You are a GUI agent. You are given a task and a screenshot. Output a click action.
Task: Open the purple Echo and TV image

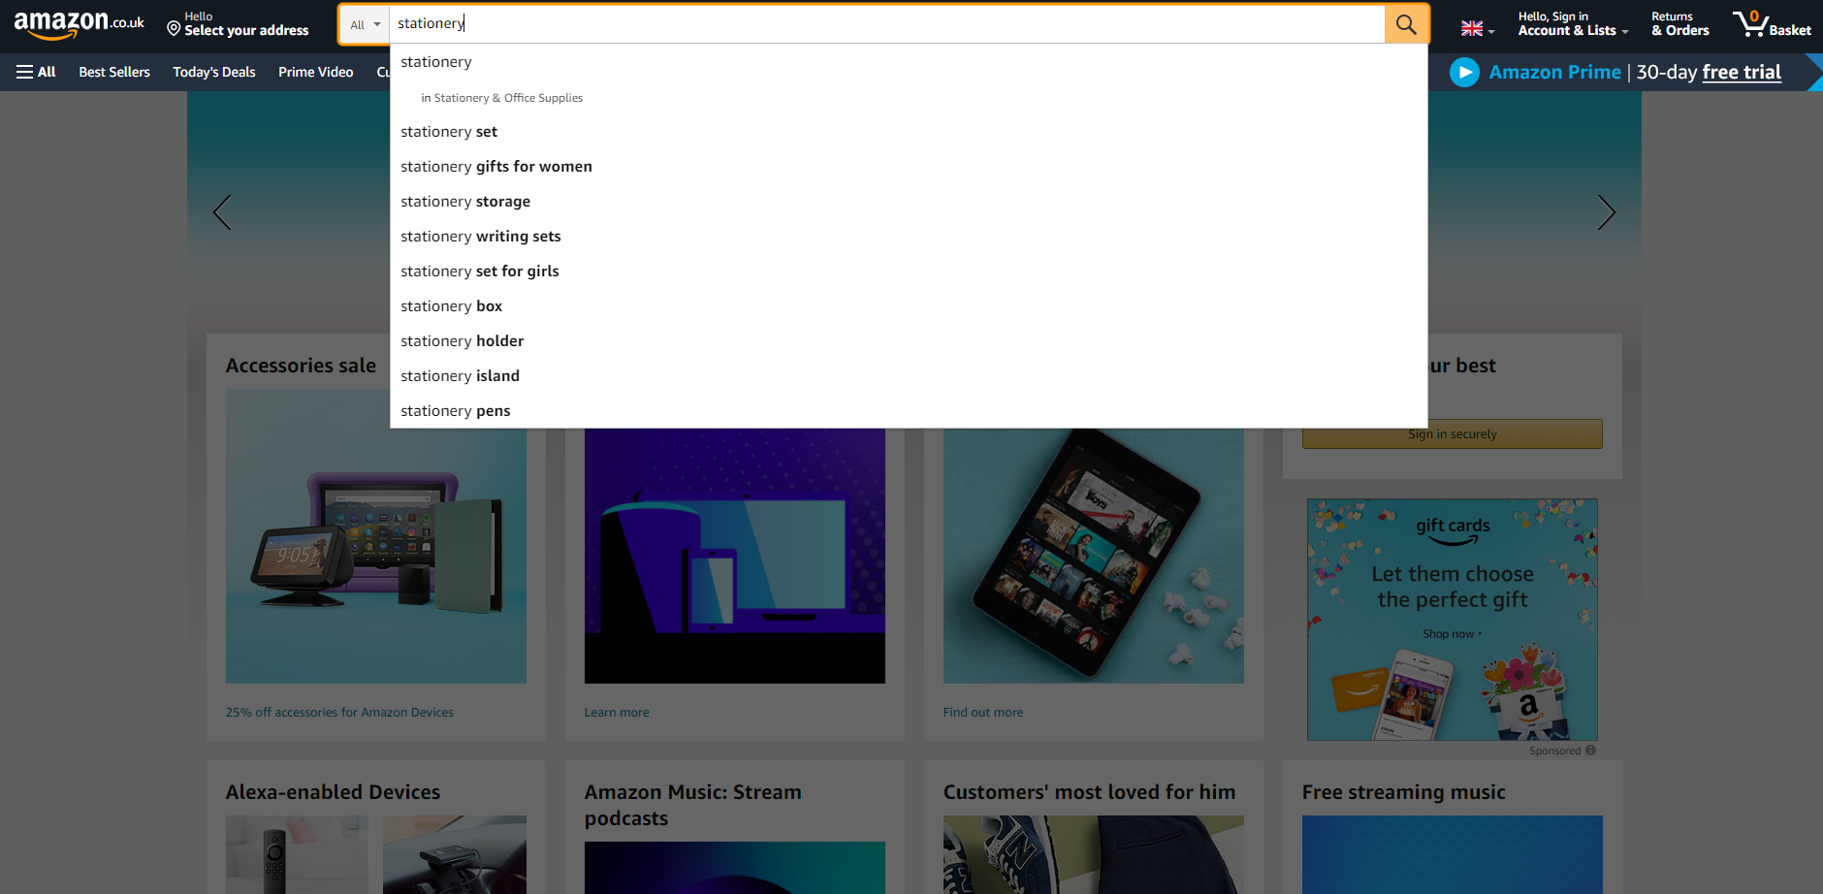(x=735, y=556)
